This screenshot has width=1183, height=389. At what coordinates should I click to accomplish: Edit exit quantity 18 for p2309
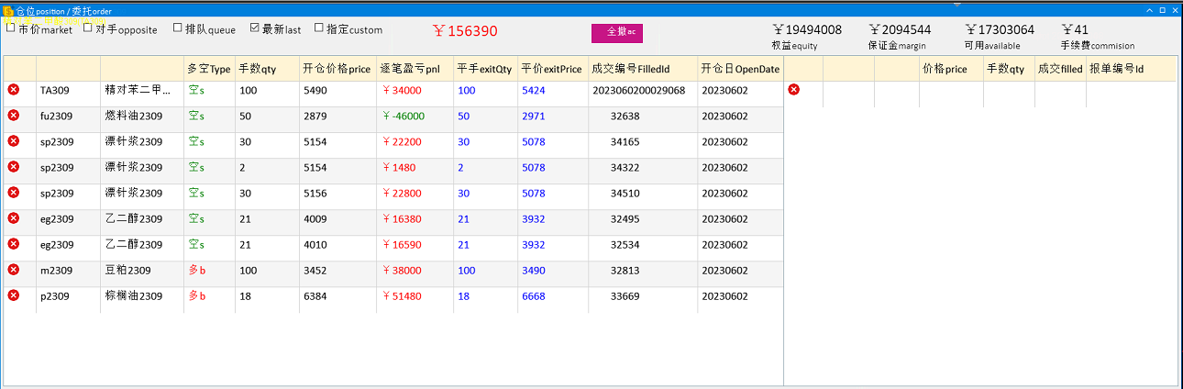pos(464,296)
